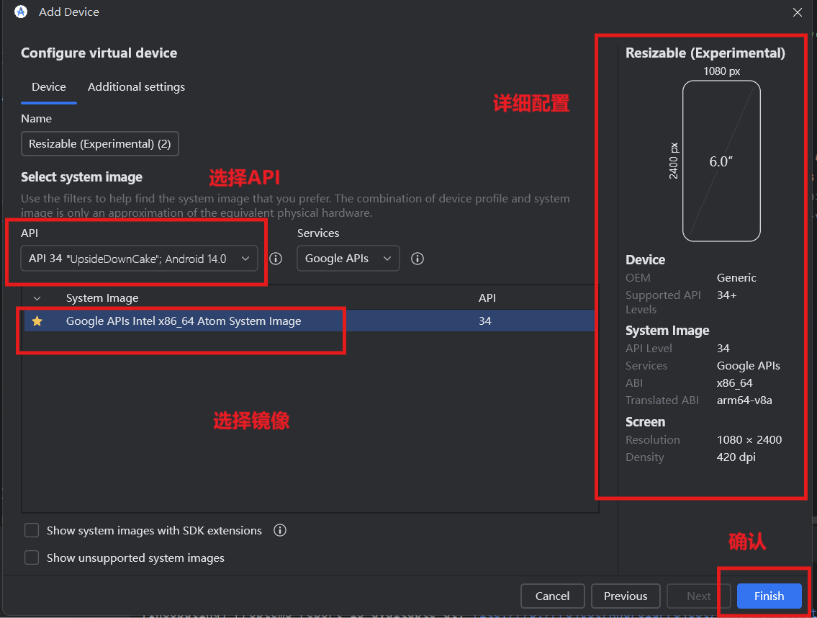This screenshot has height=618, width=817.
Task: Click the Cancel button
Action: [x=552, y=596]
